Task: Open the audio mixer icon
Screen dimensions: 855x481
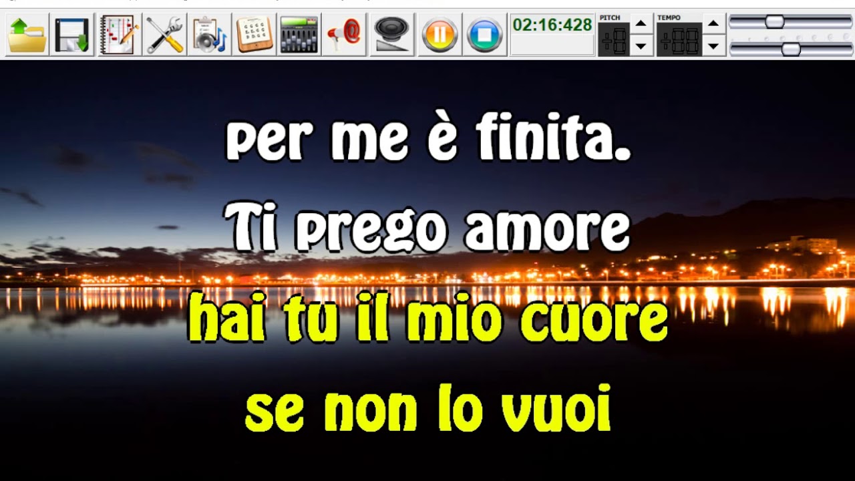Action: (x=299, y=35)
